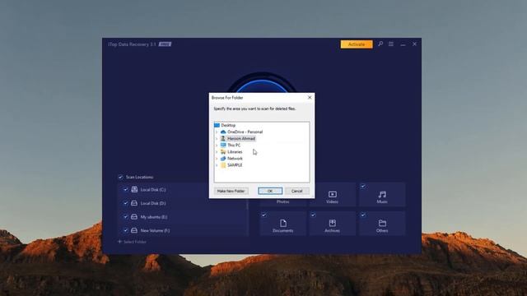Click the My ubuntu (E:) drive icon

(134, 217)
